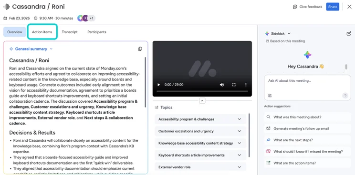
Task: Switch to the Overview tab
Action: click(14, 32)
